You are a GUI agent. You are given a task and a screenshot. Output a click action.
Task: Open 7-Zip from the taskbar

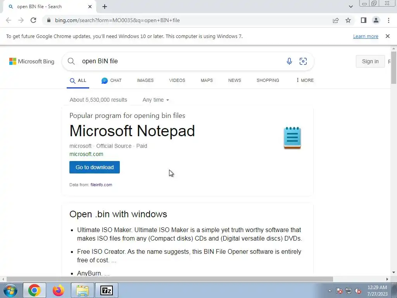(106, 290)
